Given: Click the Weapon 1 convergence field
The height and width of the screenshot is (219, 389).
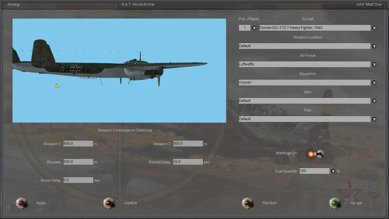Looking at the screenshot, I should 78,144.
